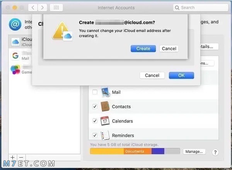Click the blue Create button

[x=143, y=49]
